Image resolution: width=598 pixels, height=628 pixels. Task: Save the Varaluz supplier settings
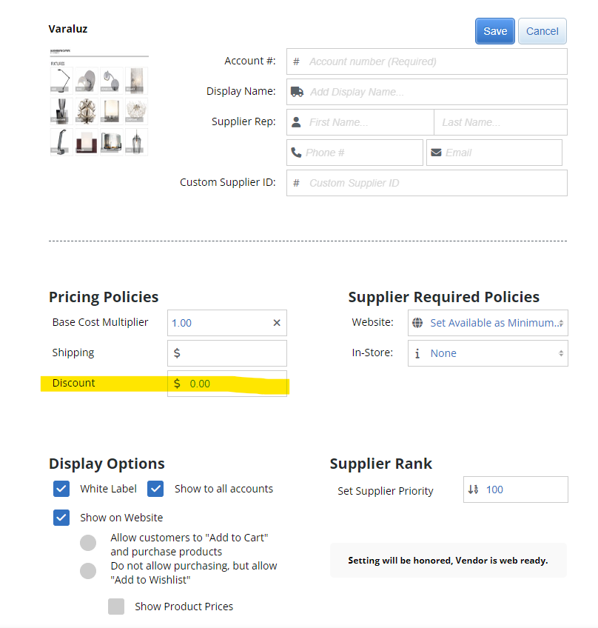click(x=494, y=30)
